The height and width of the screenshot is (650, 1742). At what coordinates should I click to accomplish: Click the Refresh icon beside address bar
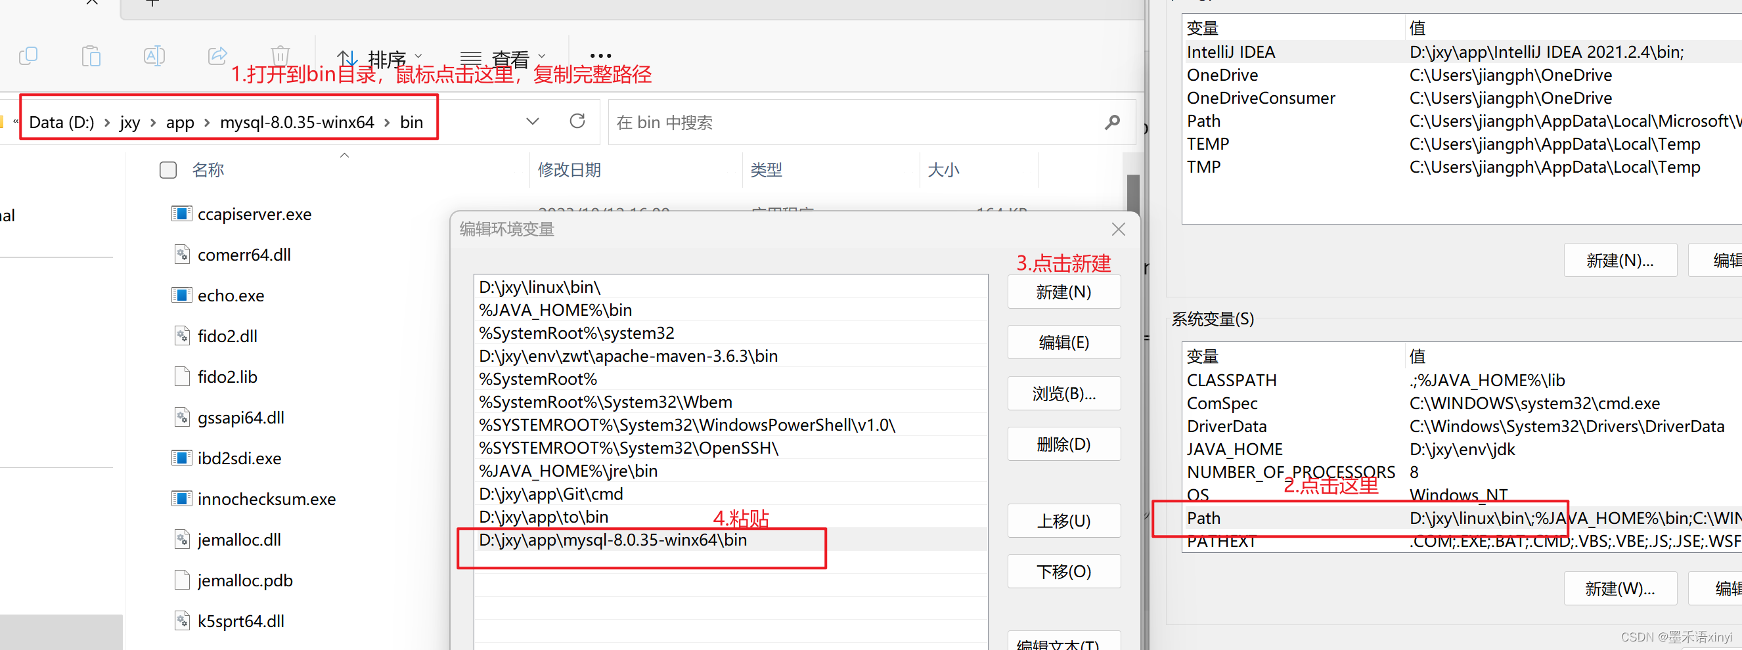coord(577,121)
